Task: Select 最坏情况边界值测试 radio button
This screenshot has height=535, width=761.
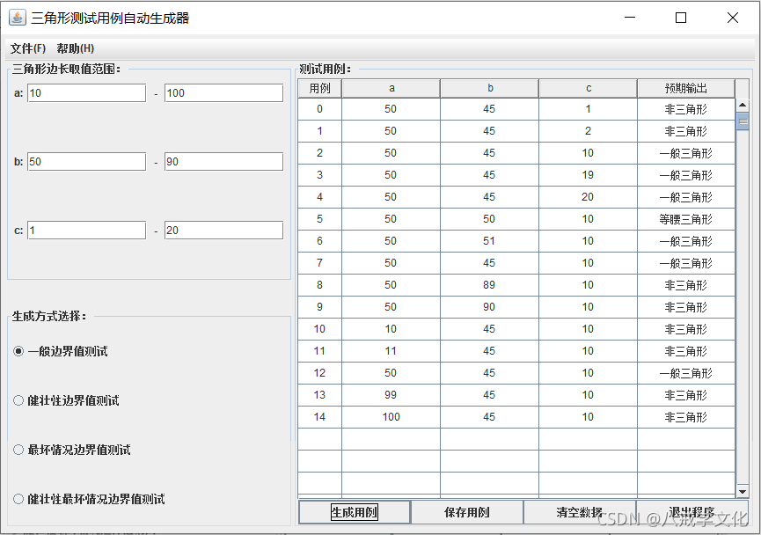Action: [72, 450]
